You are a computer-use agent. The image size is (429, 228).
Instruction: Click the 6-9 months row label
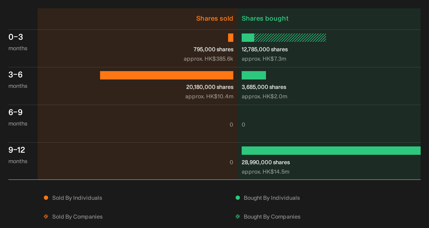coord(18,117)
